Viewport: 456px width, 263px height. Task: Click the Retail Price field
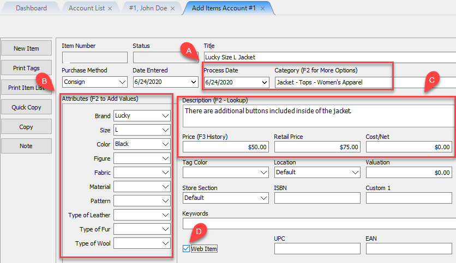tap(317, 147)
